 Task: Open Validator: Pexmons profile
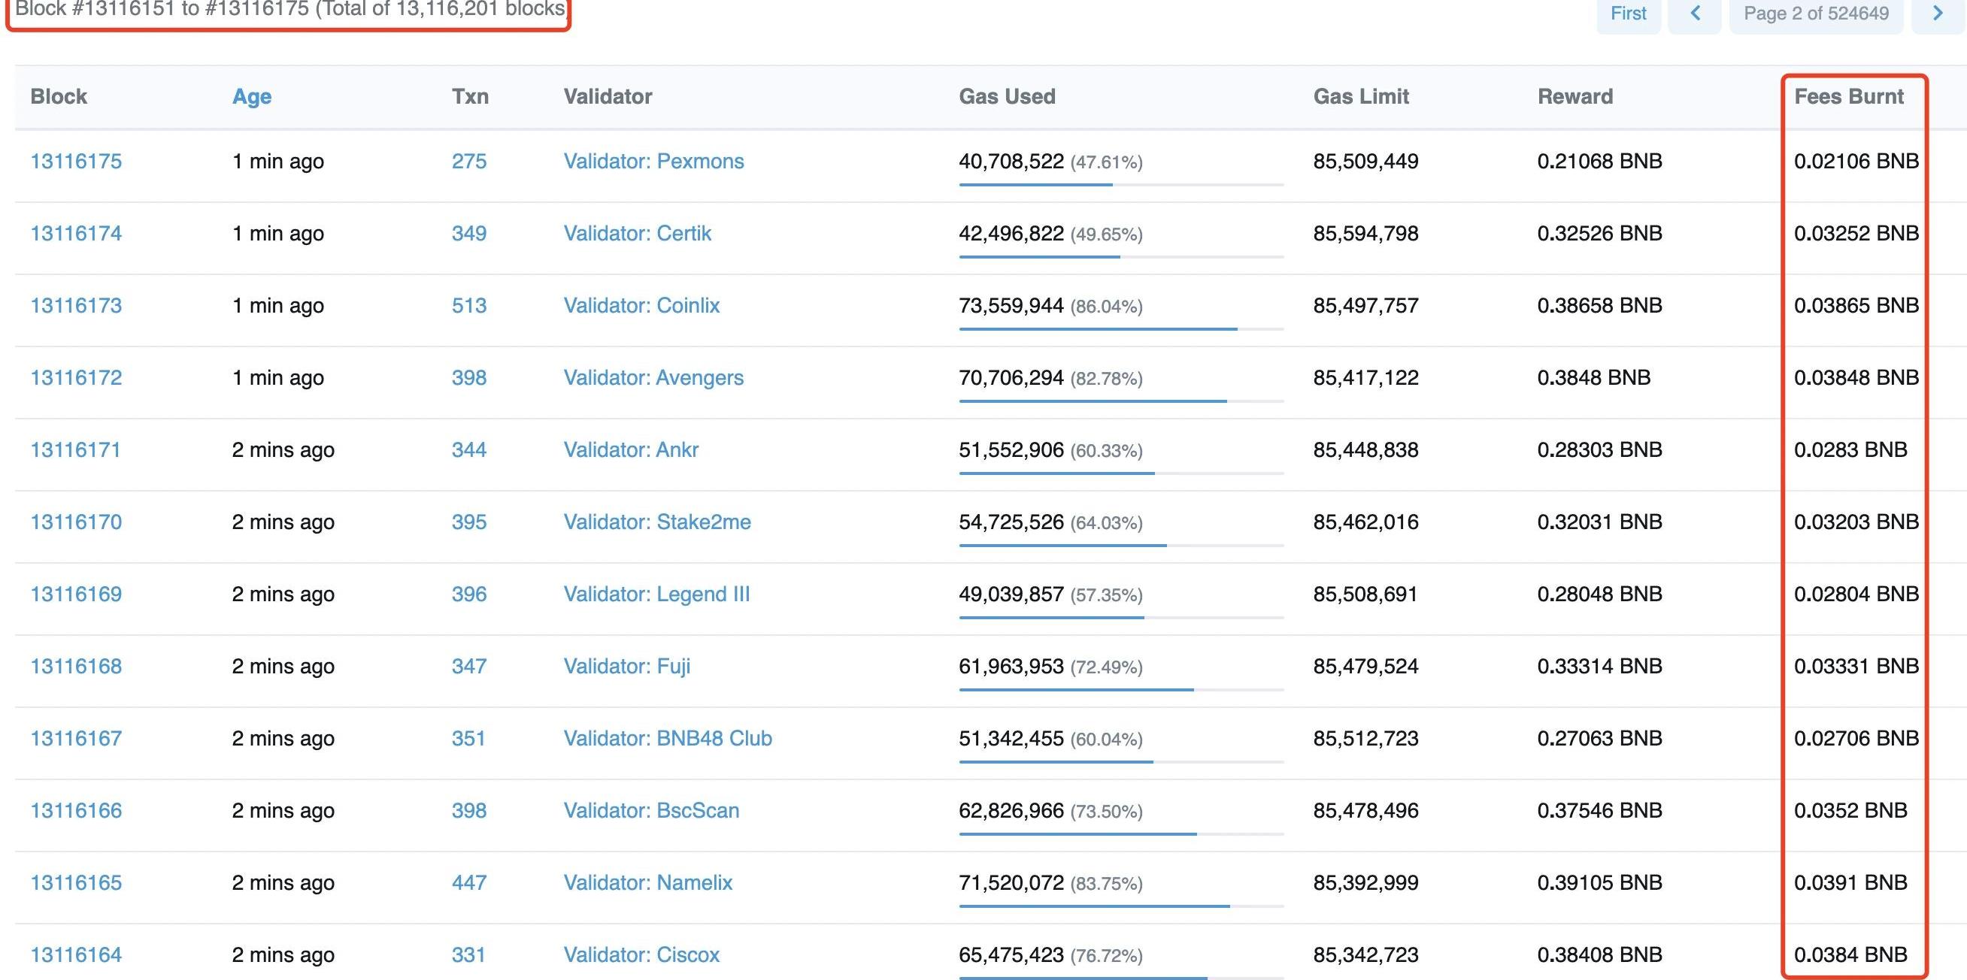coord(653,161)
